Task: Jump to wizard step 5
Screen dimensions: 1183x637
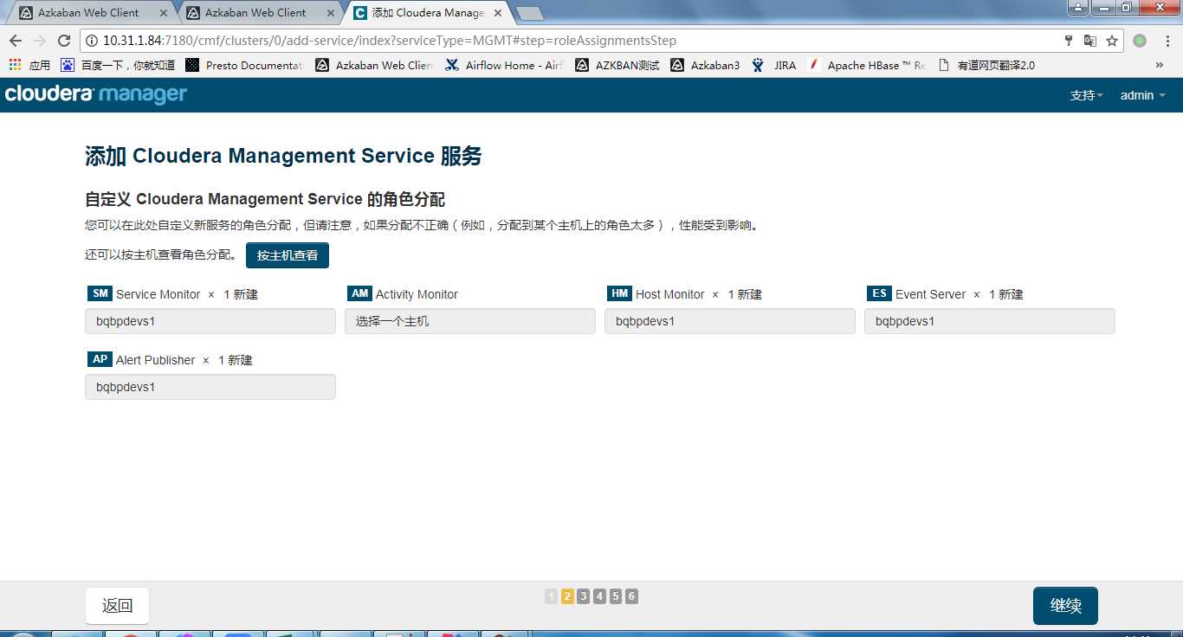Action: coord(616,596)
